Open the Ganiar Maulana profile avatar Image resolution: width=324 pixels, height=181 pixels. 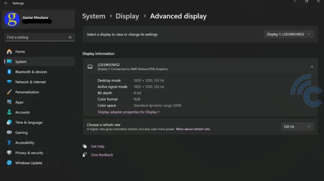[12, 19]
